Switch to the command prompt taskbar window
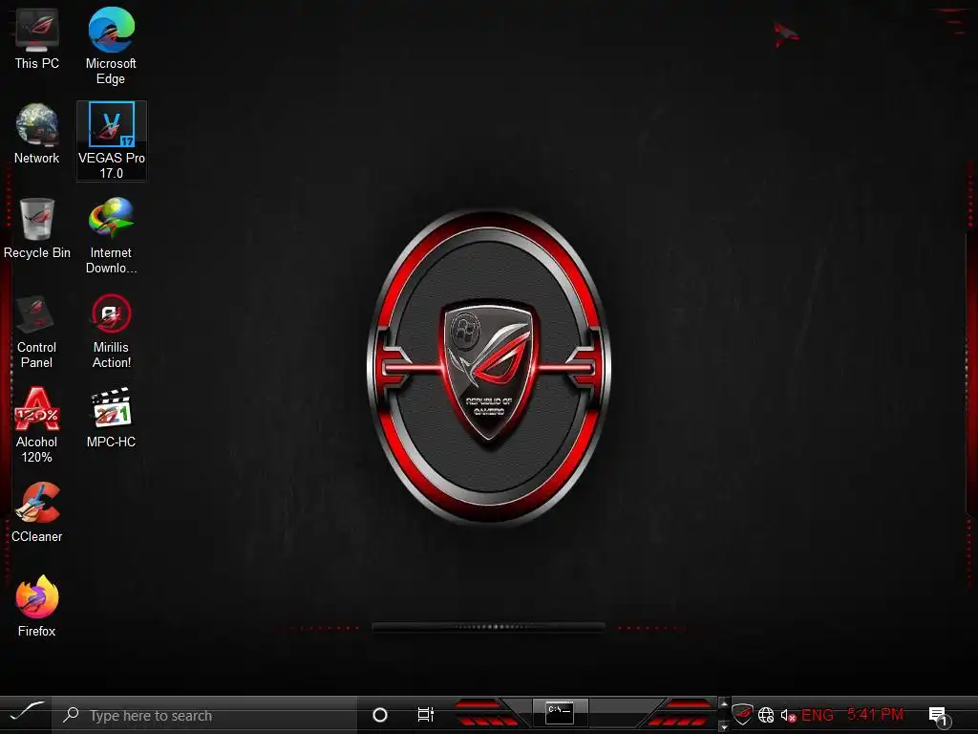The height and width of the screenshot is (734, 978). tap(559, 713)
